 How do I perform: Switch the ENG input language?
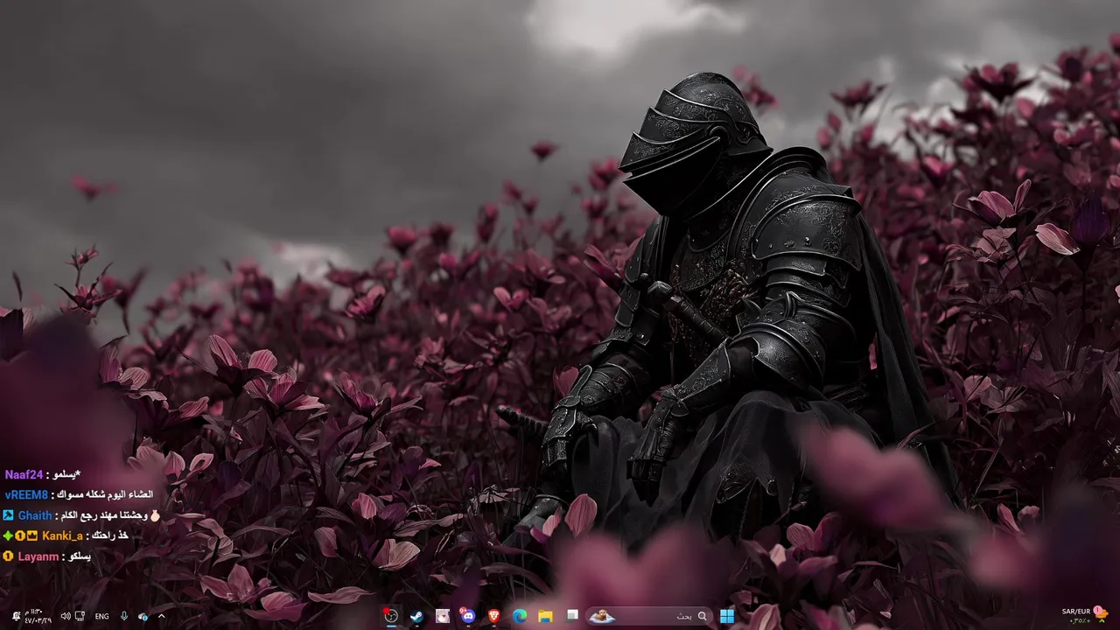click(102, 616)
